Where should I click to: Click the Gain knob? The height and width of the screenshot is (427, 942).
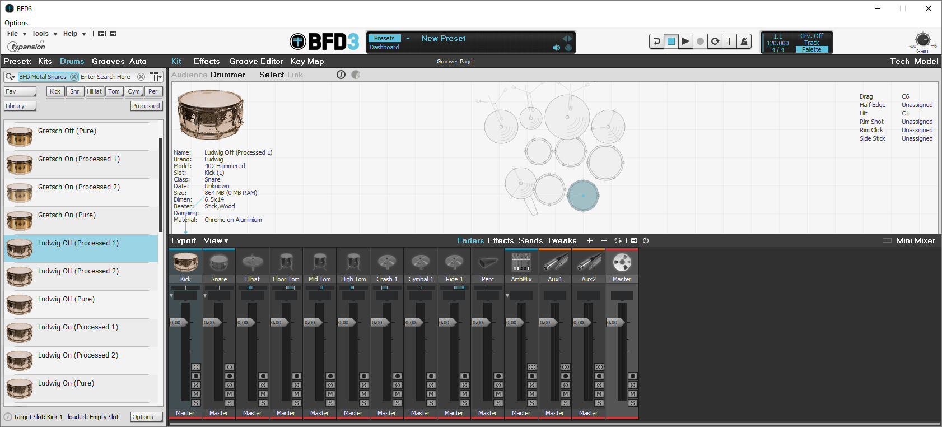[923, 40]
